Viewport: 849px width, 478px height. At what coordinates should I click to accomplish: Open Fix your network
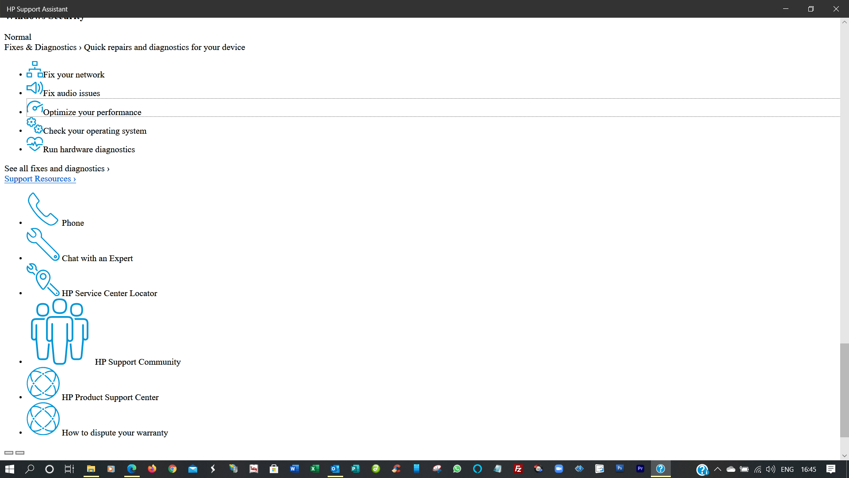coord(74,75)
